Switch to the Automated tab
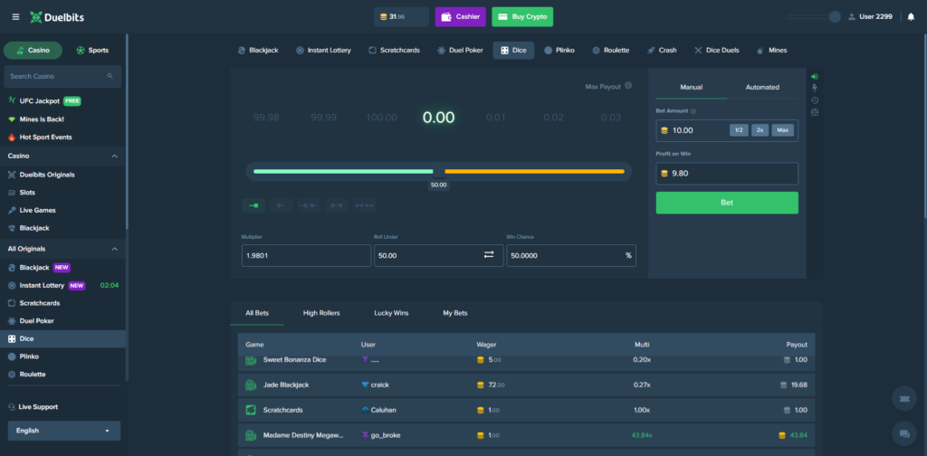Screen dimensions: 927x456 762,88
